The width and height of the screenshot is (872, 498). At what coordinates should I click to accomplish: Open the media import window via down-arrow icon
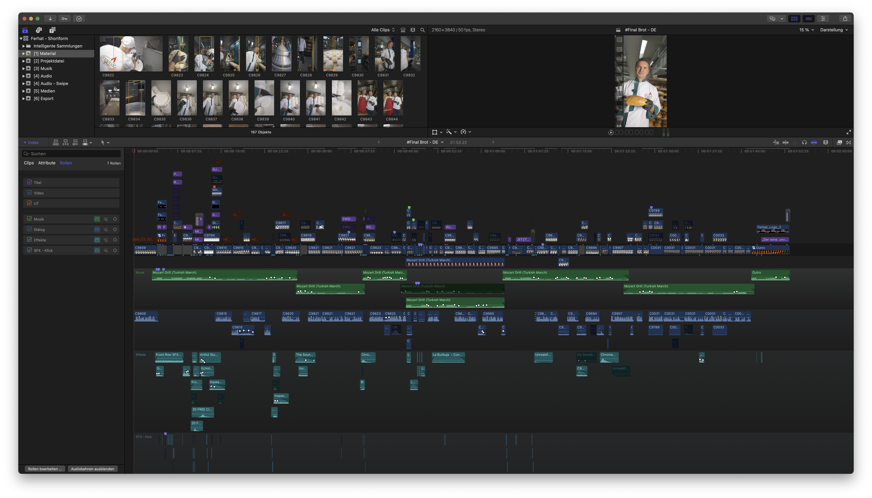(50, 19)
